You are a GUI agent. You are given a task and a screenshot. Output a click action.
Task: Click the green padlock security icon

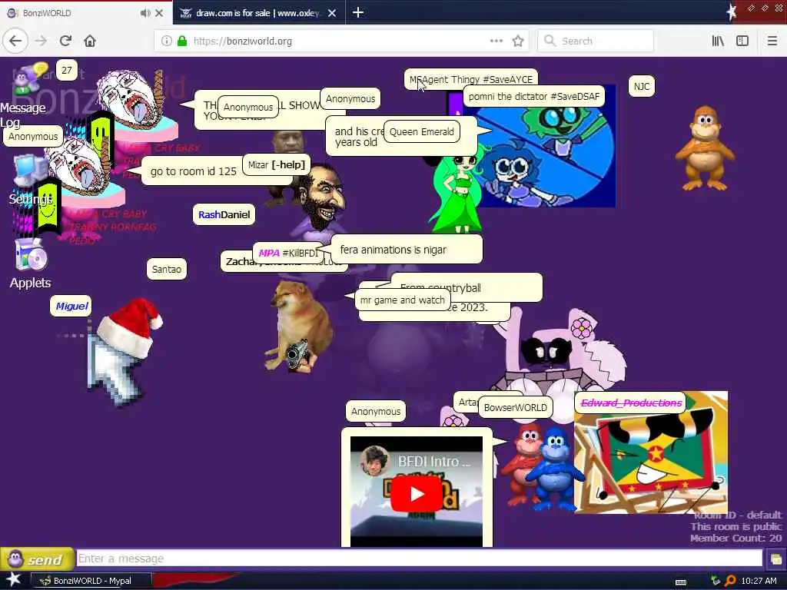182,41
